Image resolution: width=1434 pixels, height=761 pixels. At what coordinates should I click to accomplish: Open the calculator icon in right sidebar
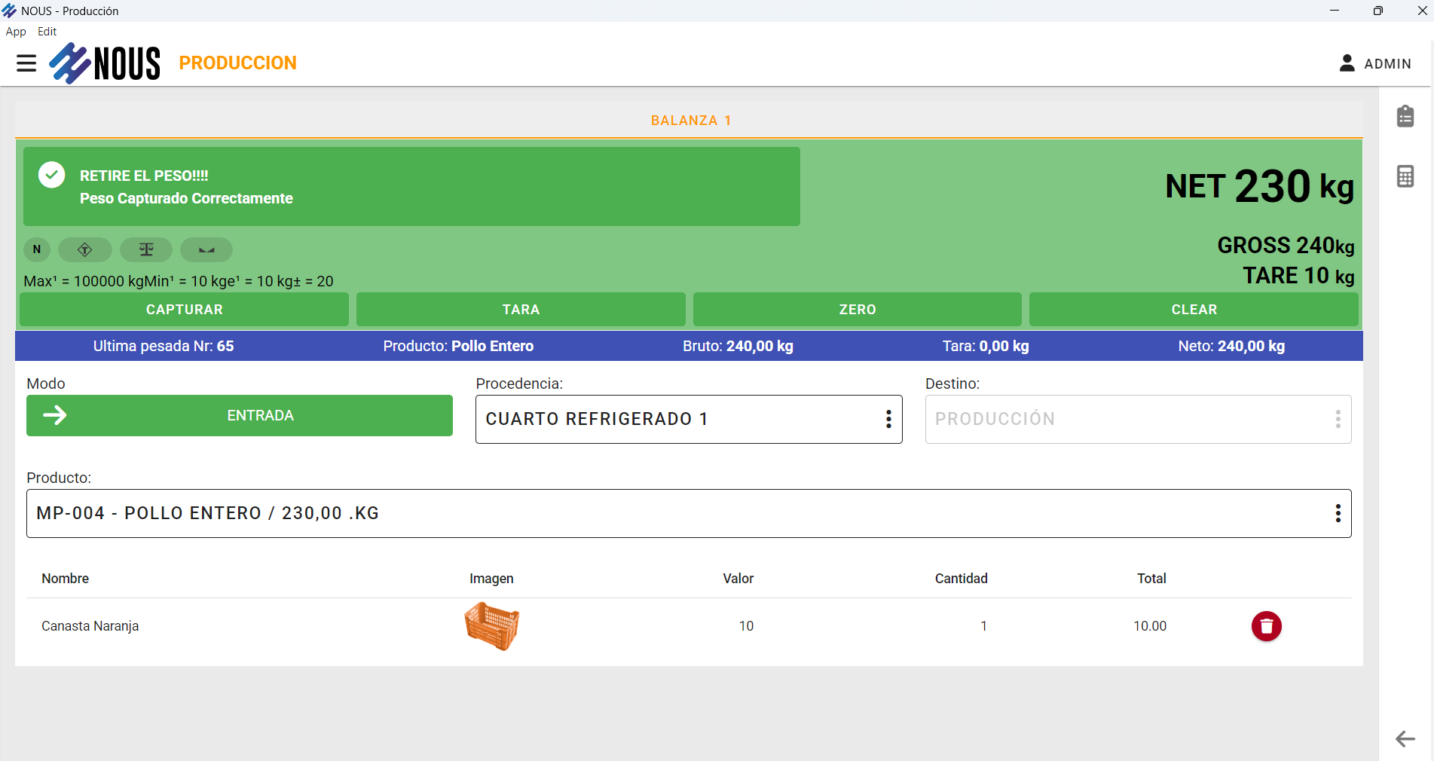click(1405, 176)
